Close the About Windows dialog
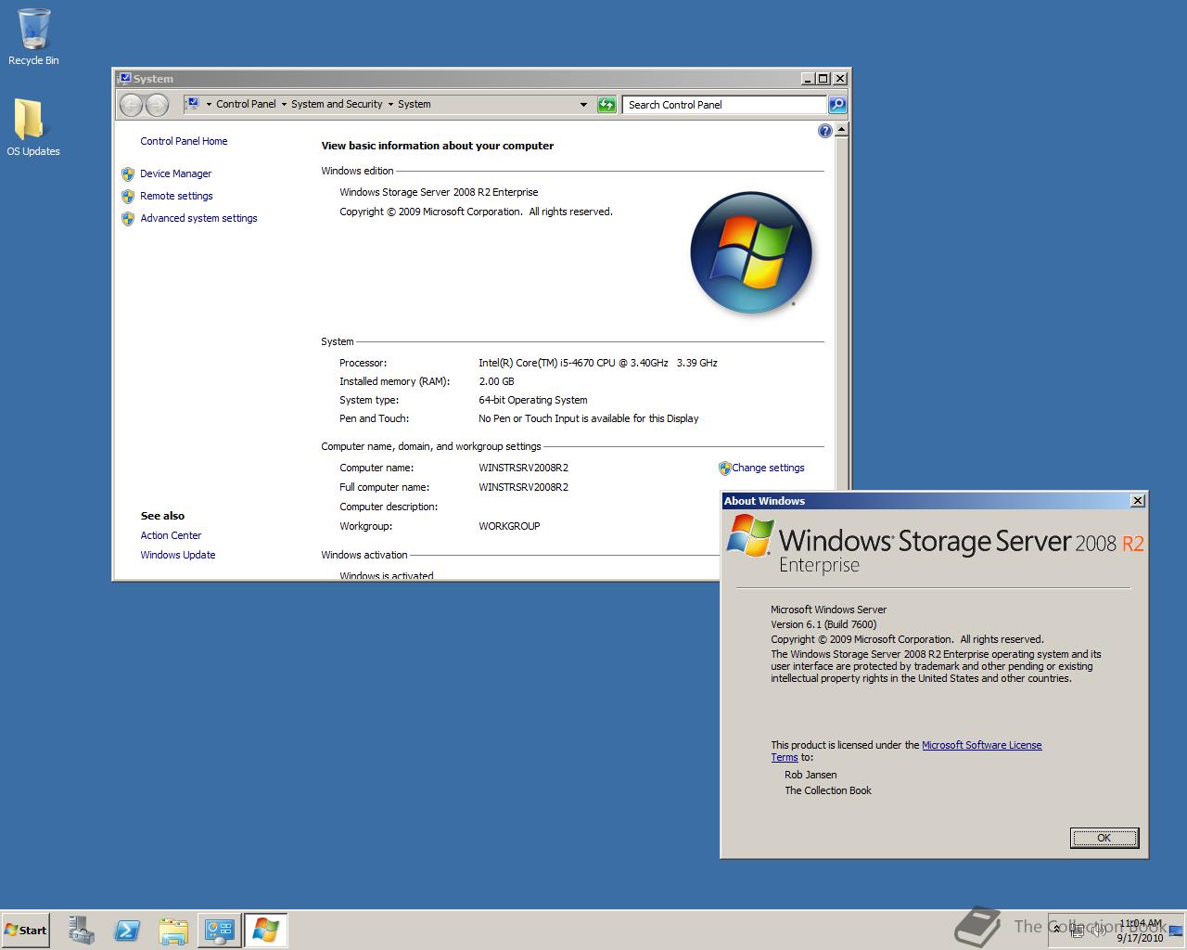 (x=1137, y=501)
